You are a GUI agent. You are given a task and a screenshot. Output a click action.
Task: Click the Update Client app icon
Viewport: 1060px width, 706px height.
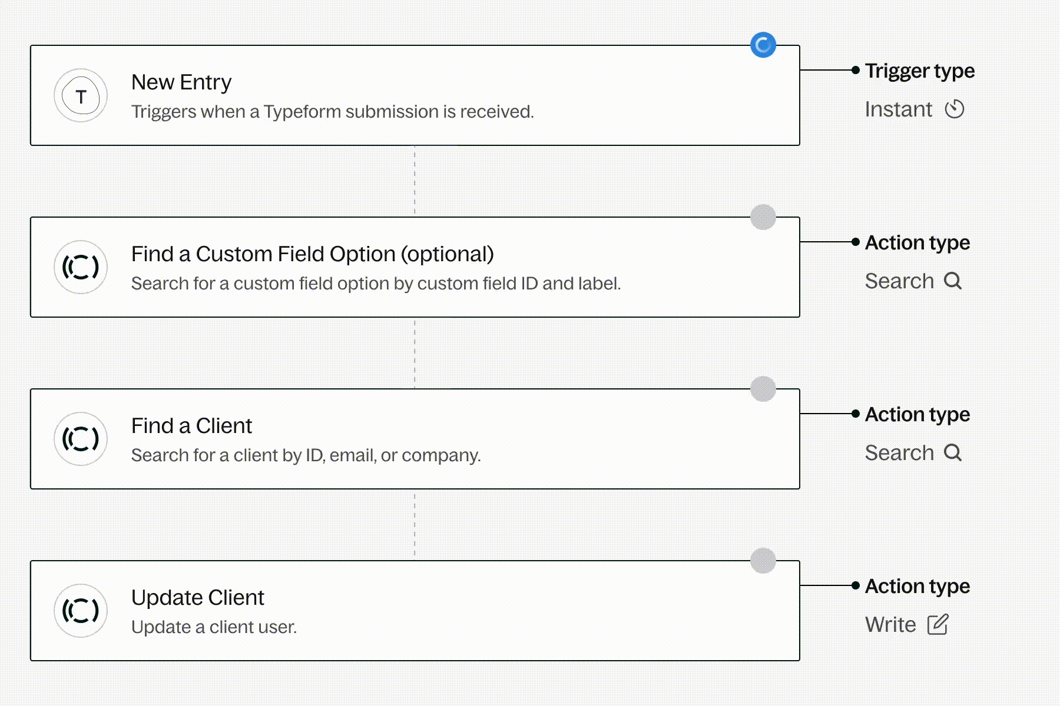(x=81, y=611)
